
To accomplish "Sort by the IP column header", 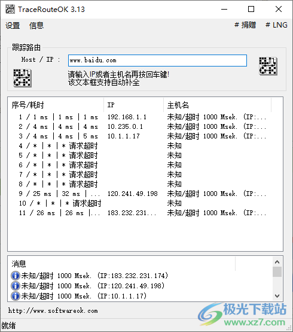I will coord(133,105).
